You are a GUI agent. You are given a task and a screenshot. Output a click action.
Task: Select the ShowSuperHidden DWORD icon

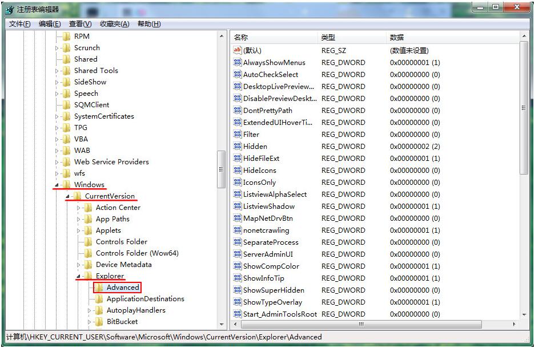click(238, 290)
